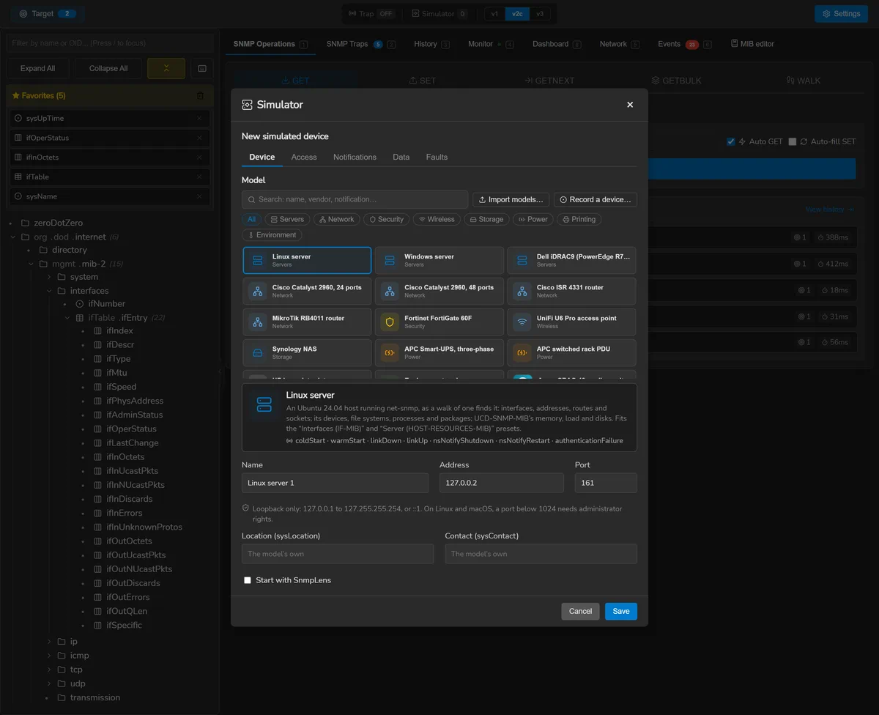Close the Simulator dialog
The width and height of the screenshot is (879, 715).
point(630,105)
